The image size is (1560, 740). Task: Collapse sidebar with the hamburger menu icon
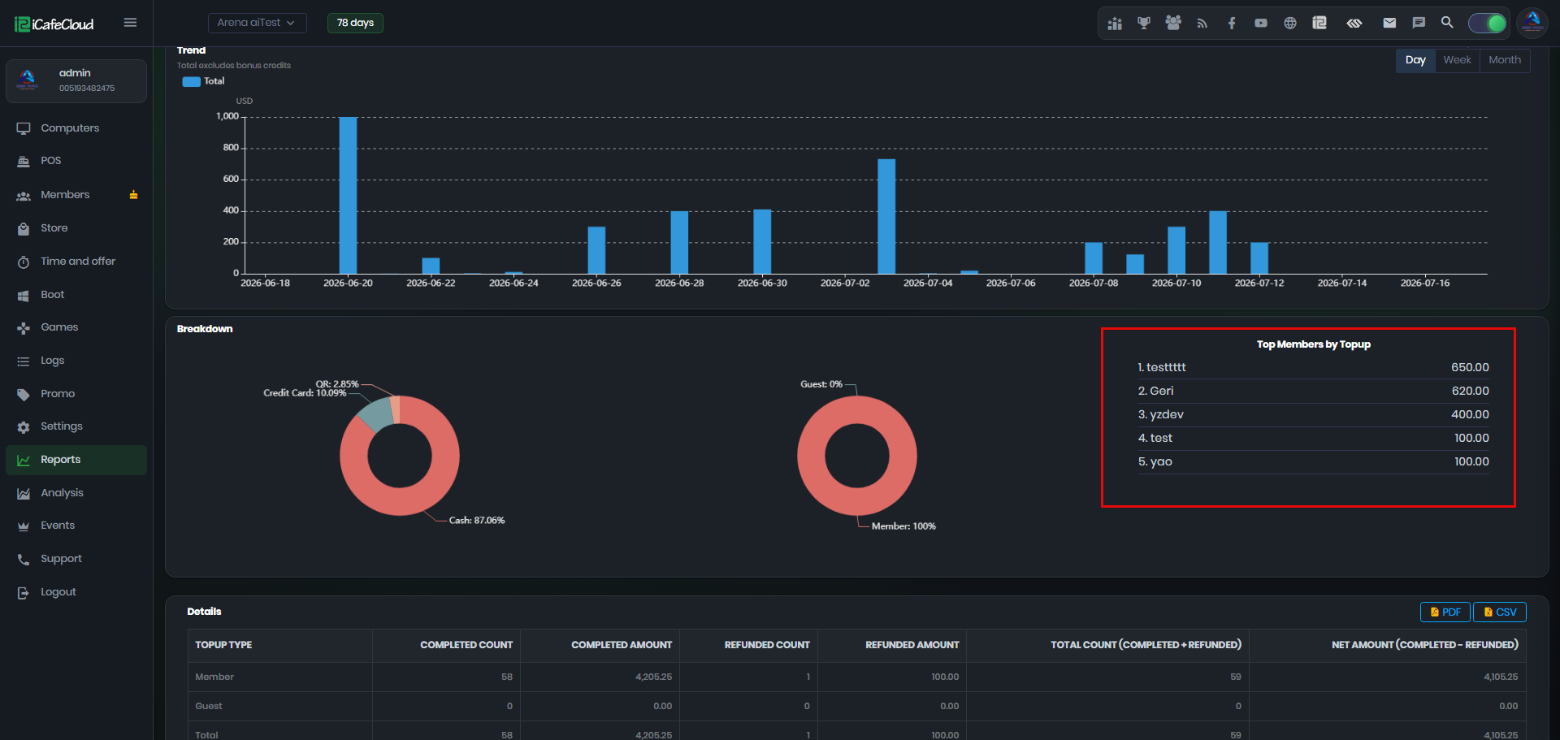[130, 23]
